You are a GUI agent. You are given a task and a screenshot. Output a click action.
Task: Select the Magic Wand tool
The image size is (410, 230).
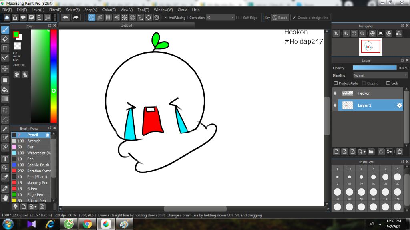coord(5,129)
